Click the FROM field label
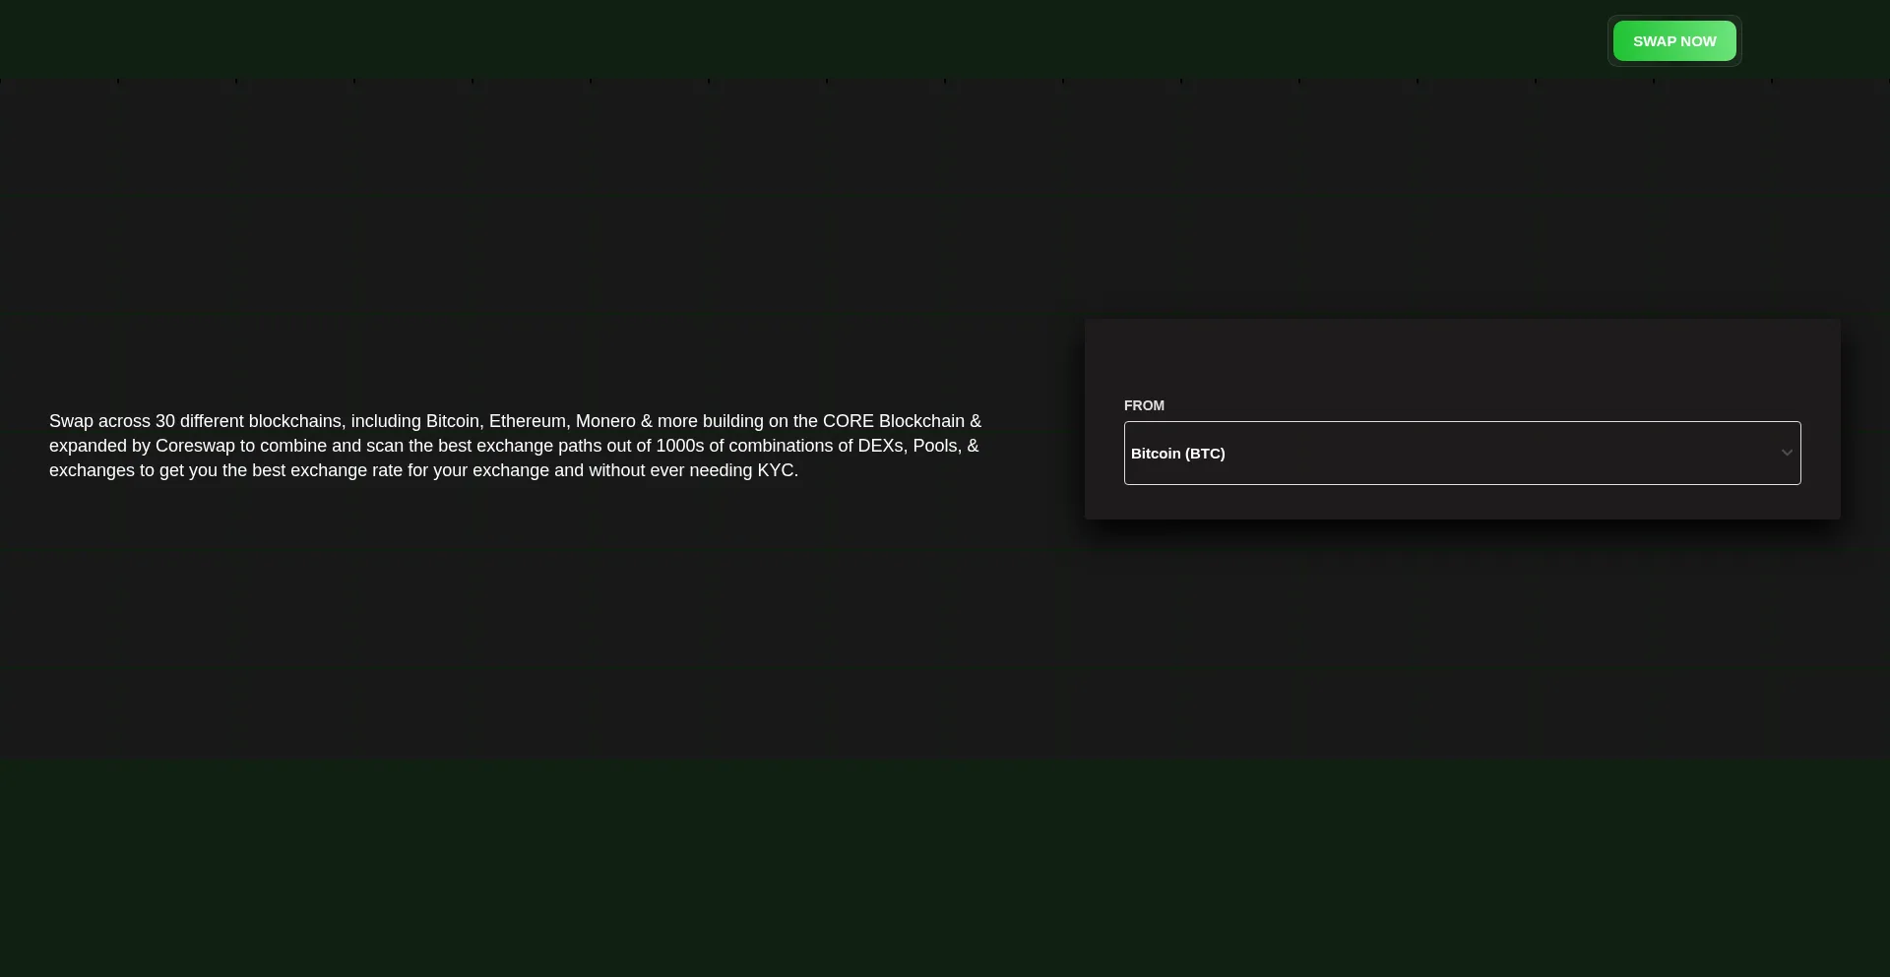The width and height of the screenshot is (1890, 977). pos(1144,405)
